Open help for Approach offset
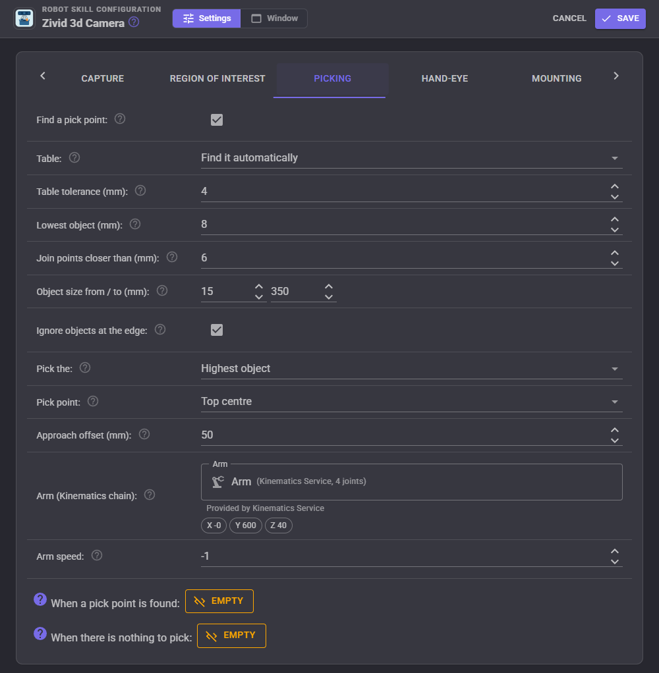This screenshot has width=659, height=673. [144, 435]
